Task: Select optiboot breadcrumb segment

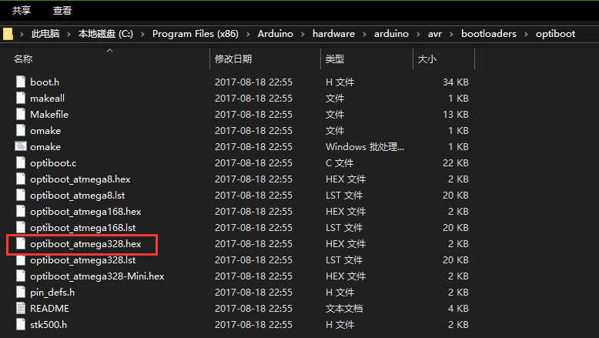Action: (555, 34)
